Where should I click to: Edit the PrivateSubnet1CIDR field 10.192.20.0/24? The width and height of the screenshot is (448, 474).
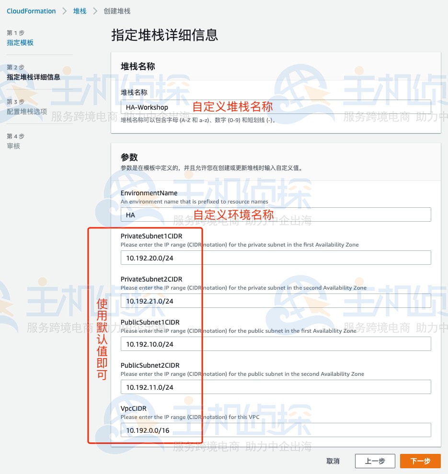point(276,258)
